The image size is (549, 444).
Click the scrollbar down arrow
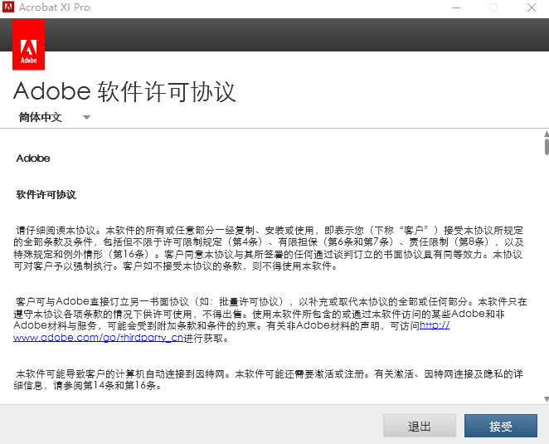coord(547,399)
